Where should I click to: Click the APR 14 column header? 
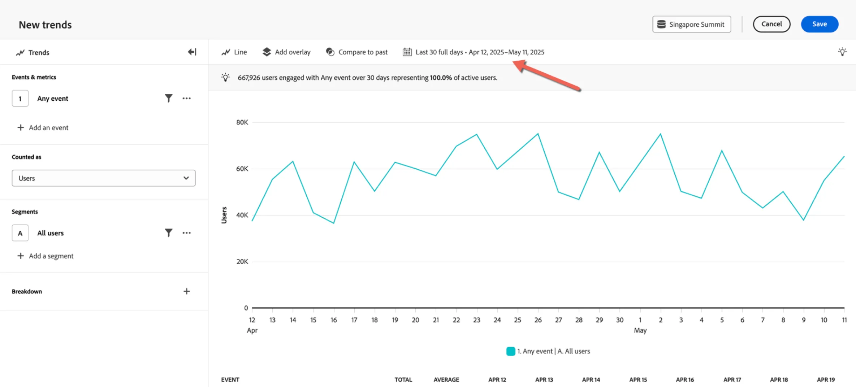click(591, 379)
